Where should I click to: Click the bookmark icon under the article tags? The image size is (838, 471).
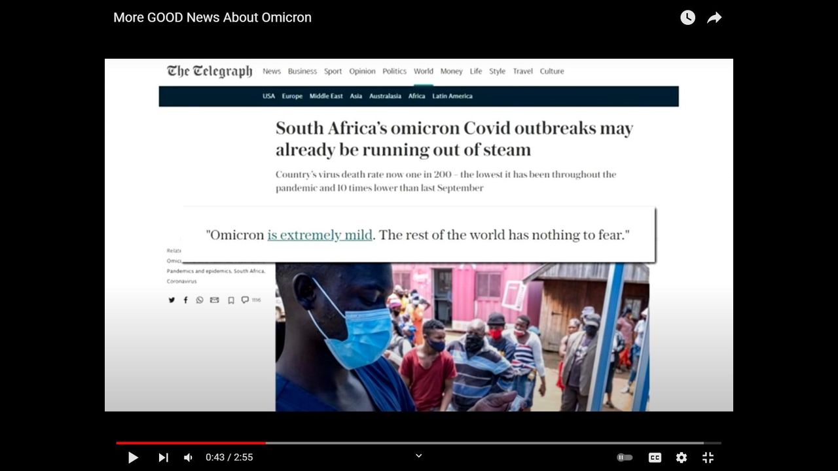pyautogui.click(x=230, y=300)
